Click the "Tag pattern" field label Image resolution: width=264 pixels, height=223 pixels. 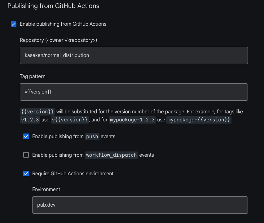coord(33,77)
